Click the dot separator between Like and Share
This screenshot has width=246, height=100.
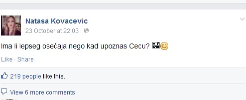point(15,60)
